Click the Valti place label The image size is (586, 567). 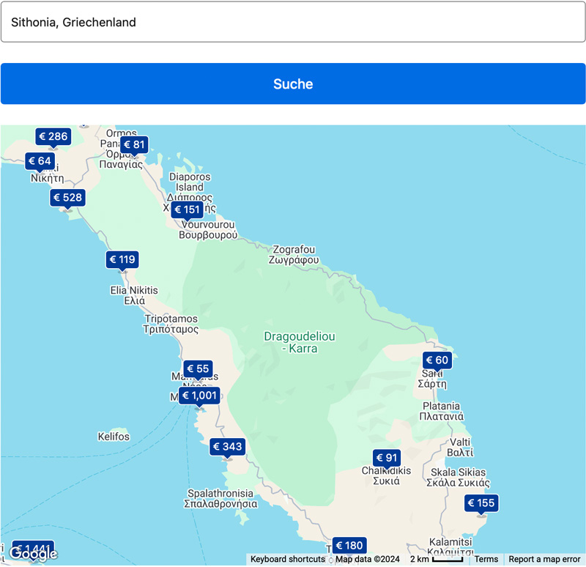460,448
